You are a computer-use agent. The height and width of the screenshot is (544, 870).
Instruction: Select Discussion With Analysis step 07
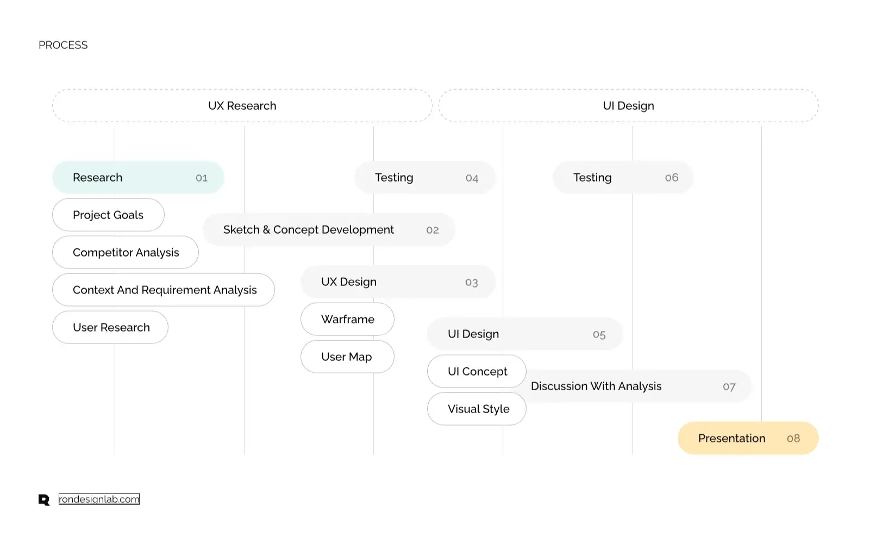click(x=633, y=386)
